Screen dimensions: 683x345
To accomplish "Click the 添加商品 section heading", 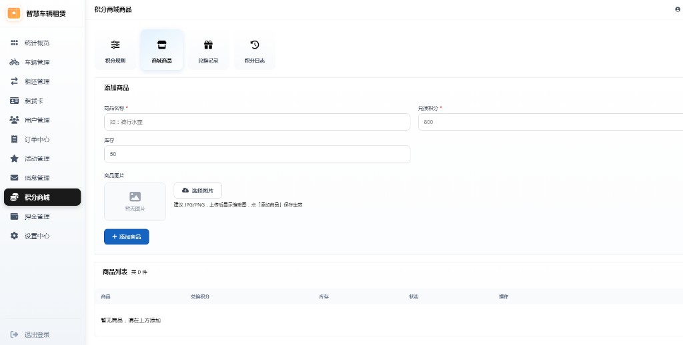I will [116, 88].
